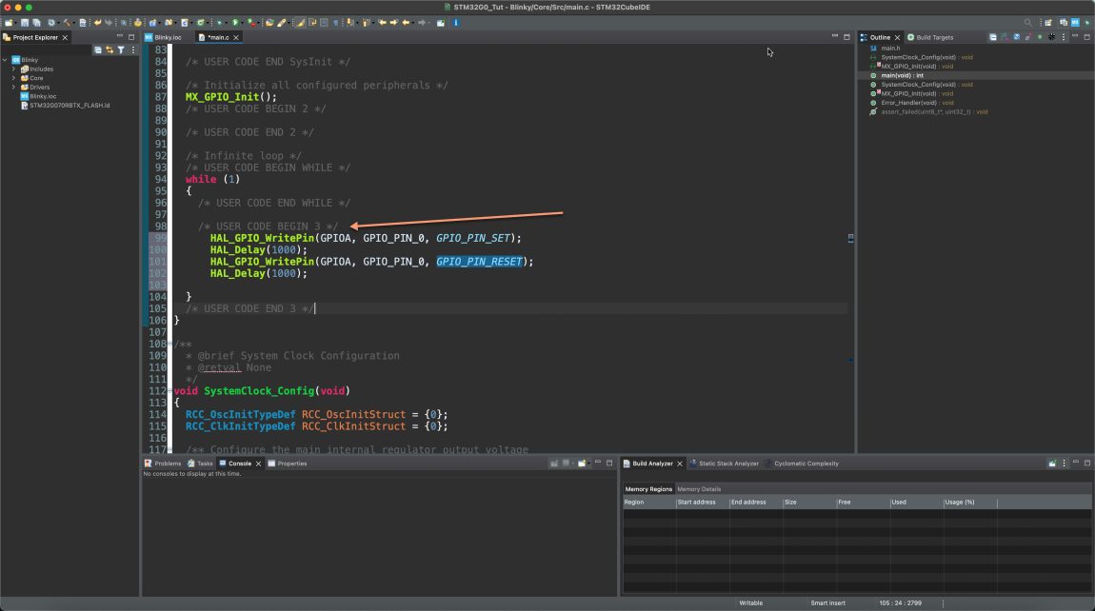1095x611 pixels.
Task: Click Link with Editor in Project Explorer
Action: [x=109, y=49]
